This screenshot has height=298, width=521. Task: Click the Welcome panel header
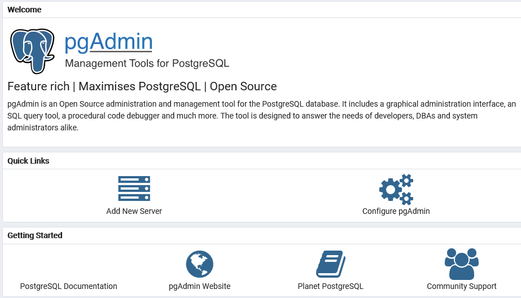(24, 10)
